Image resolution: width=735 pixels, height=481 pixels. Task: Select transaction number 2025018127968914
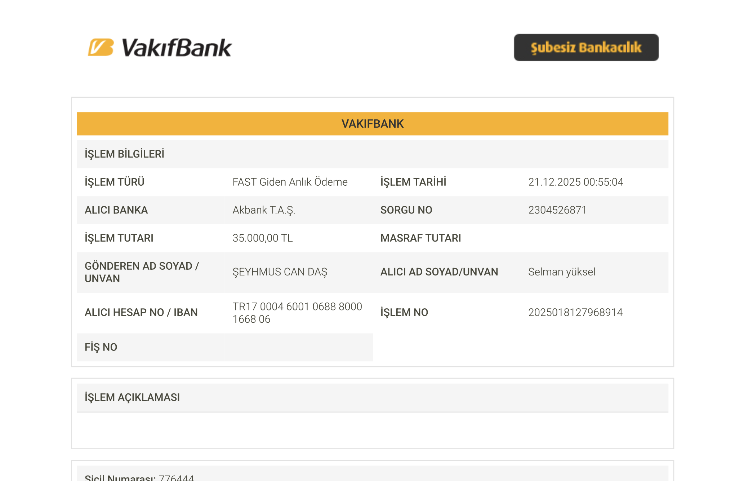pos(575,312)
